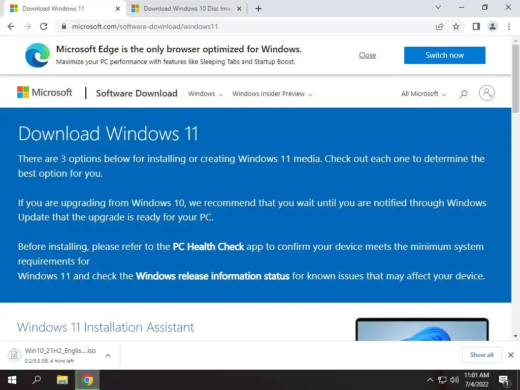Open the tab search chevron
This screenshot has height=390, width=520.
(438, 7)
